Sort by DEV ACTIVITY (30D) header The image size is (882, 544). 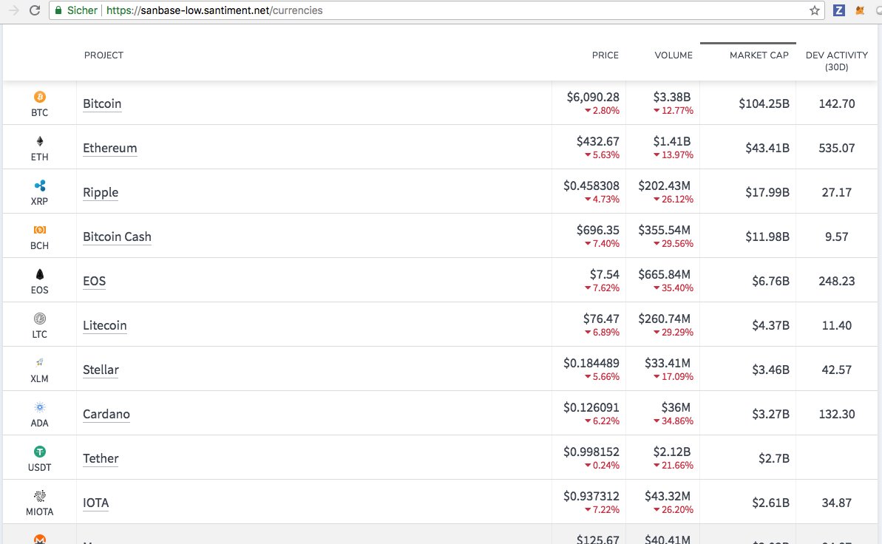pyautogui.click(x=836, y=61)
